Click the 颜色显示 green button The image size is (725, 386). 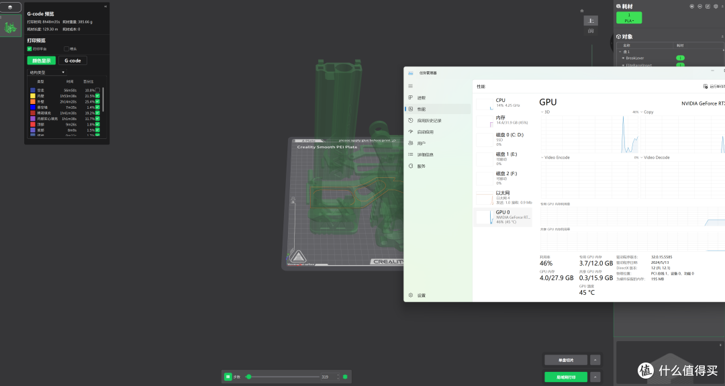[41, 60]
